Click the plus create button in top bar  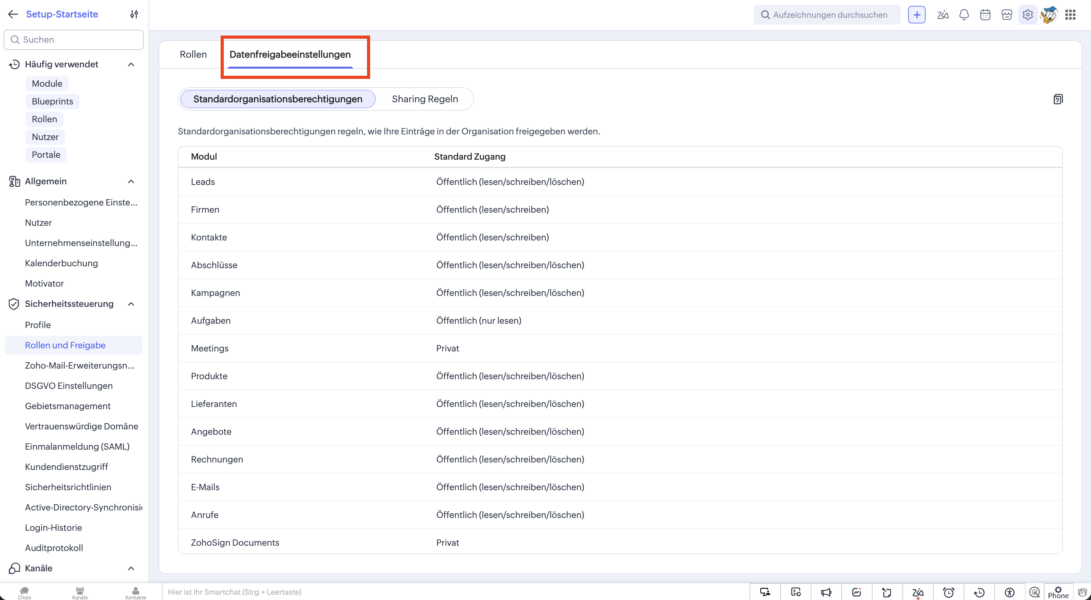[x=917, y=15]
